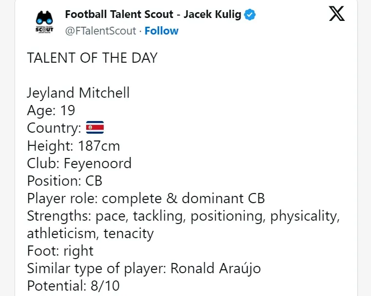Click the Age: 19 line
The width and height of the screenshot is (371, 296).
[x=51, y=111]
